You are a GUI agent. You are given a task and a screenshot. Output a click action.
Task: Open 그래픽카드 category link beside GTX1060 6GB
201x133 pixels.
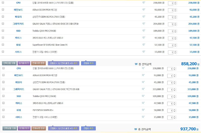coord(19,89)
